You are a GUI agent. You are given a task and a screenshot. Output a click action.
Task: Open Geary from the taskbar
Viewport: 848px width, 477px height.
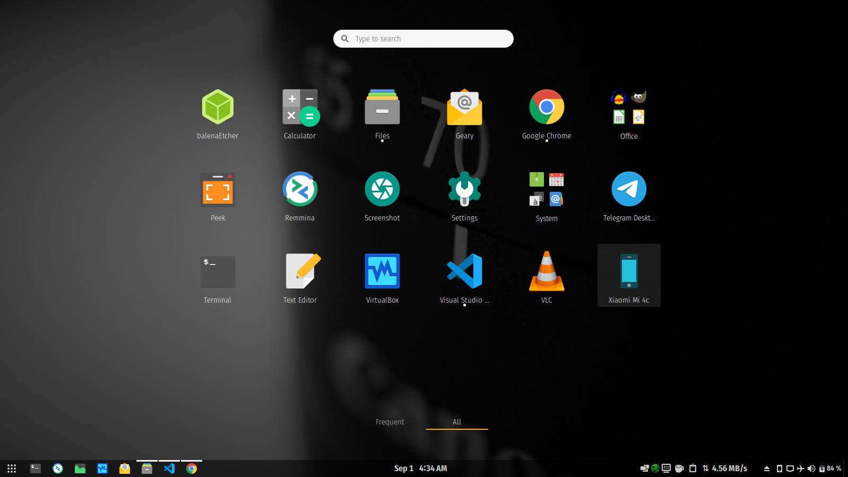click(x=125, y=469)
